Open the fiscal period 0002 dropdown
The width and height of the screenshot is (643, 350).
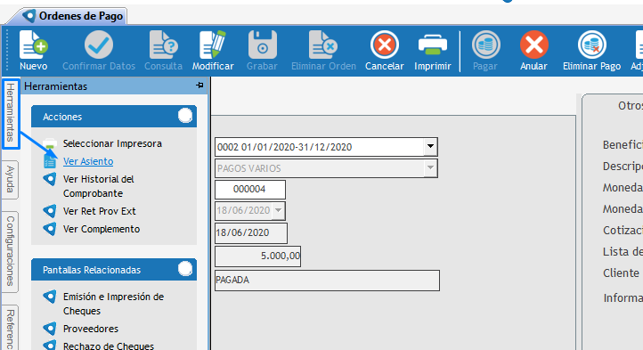click(x=430, y=146)
